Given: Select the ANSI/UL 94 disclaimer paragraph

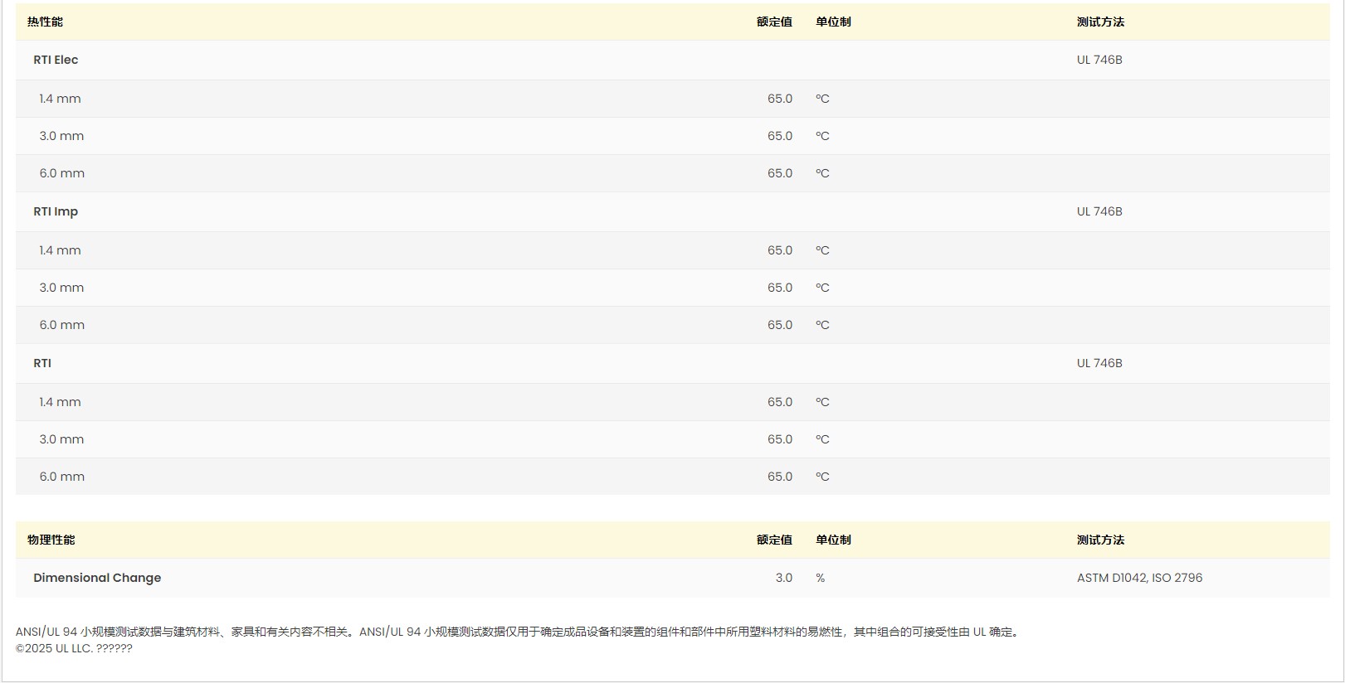Looking at the screenshot, I should coord(519,632).
